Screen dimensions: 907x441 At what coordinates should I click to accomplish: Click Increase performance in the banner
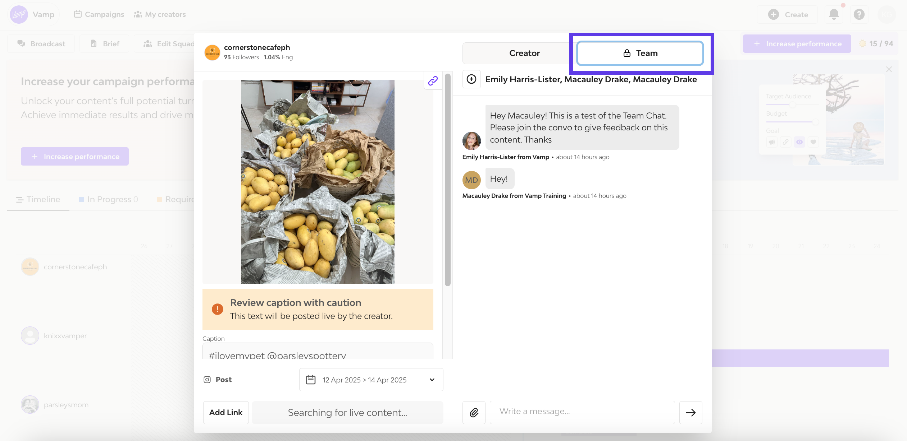[x=75, y=157]
